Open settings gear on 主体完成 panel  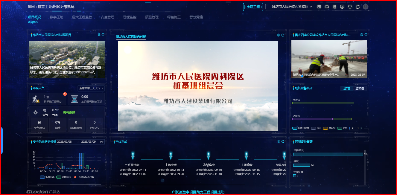(x=279, y=141)
